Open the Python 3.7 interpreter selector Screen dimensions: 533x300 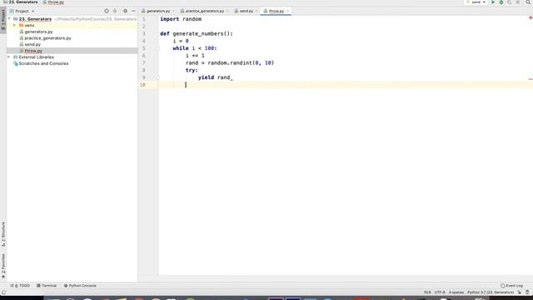pyautogui.click(x=491, y=292)
